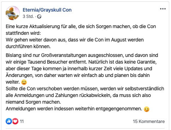
Task: Click the text "durchführen können."
Action: pos(28,46)
